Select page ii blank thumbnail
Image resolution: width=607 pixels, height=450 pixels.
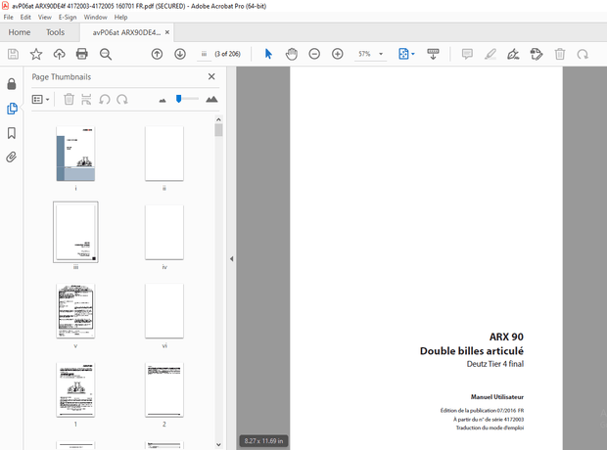pyautogui.click(x=164, y=154)
